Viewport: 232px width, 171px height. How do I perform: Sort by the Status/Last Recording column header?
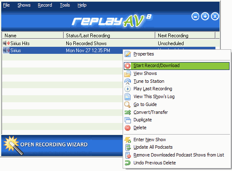[x=109, y=36]
